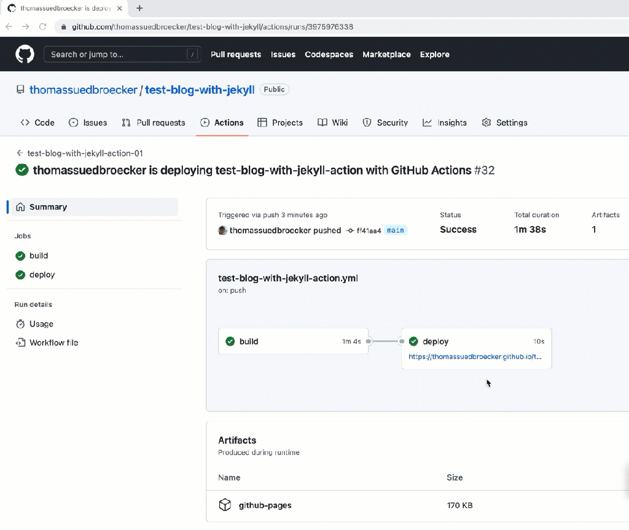The width and height of the screenshot is (629, 530).
Task: Open the repository Settings tab
Action: pyautogui.click(x=504, y=123)
